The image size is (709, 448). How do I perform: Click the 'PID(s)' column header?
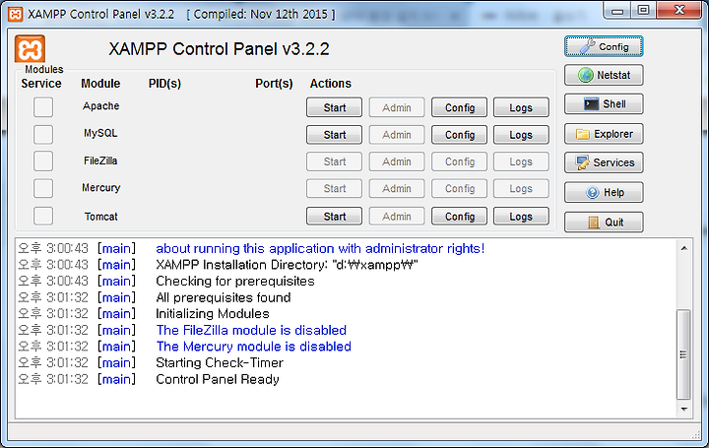(x=164, y=84)
